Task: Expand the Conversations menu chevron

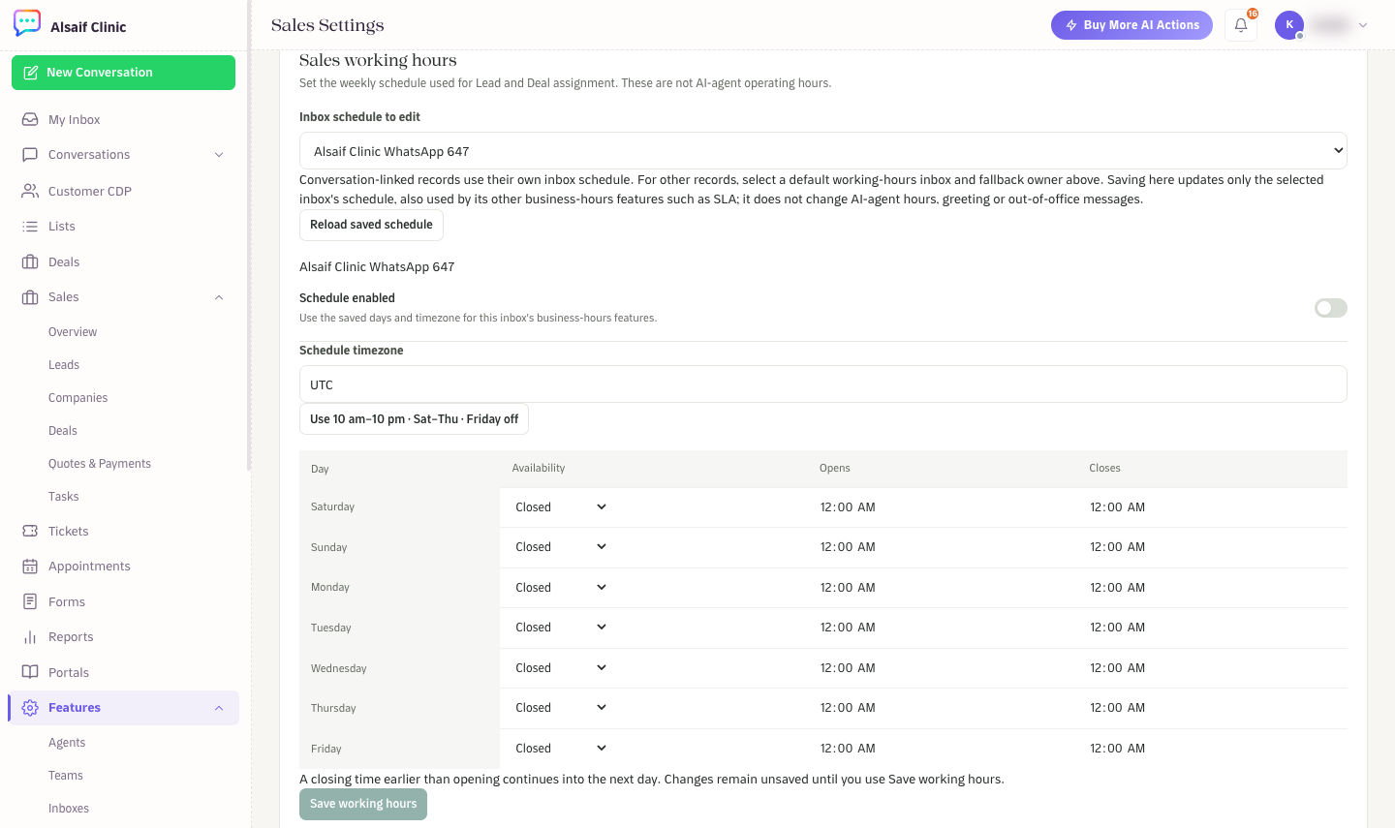Action: click(219, 155)
